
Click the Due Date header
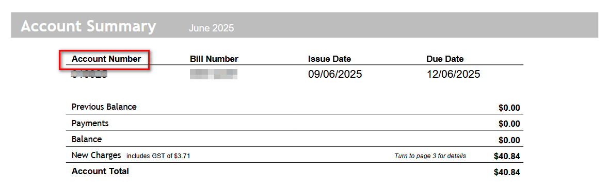tap(445, 59)
